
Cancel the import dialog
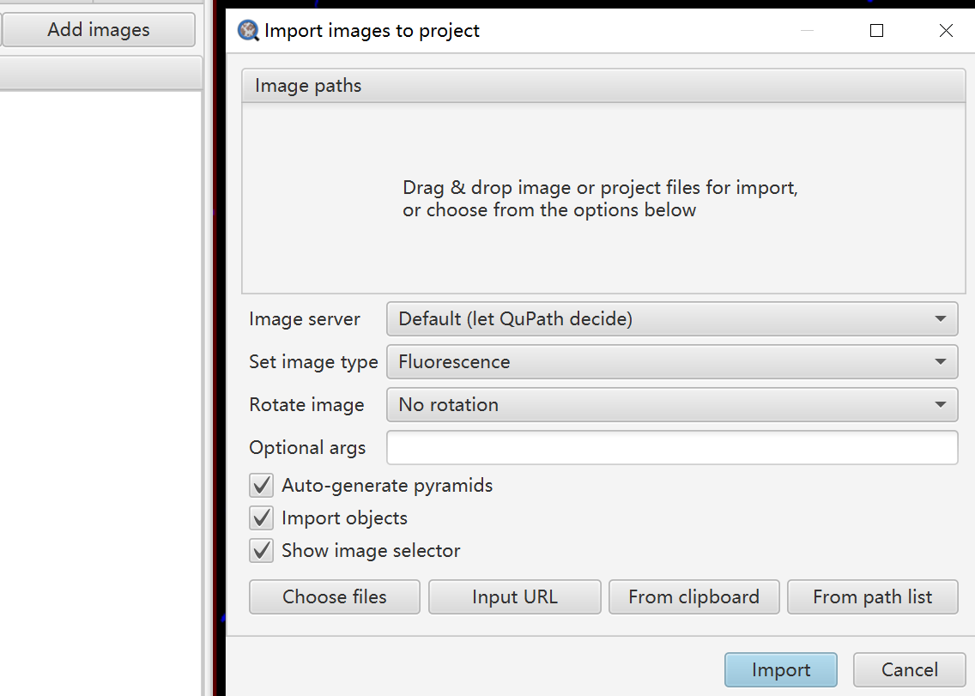click(x=910, y=670)
